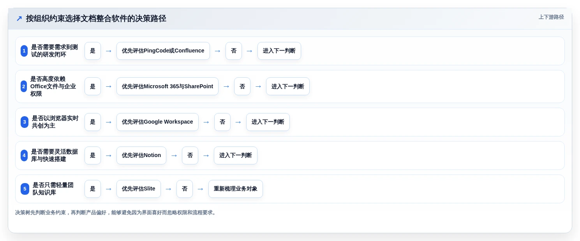This screenshot has height=241, width=580.
Task: Click 进入下一判断 in the 灵活数据库 row
Action: (236, 155)
